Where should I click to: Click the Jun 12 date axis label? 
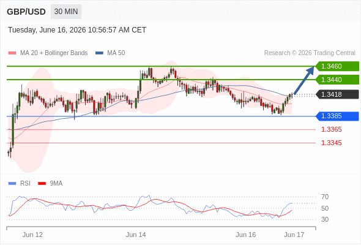[32, 235]
